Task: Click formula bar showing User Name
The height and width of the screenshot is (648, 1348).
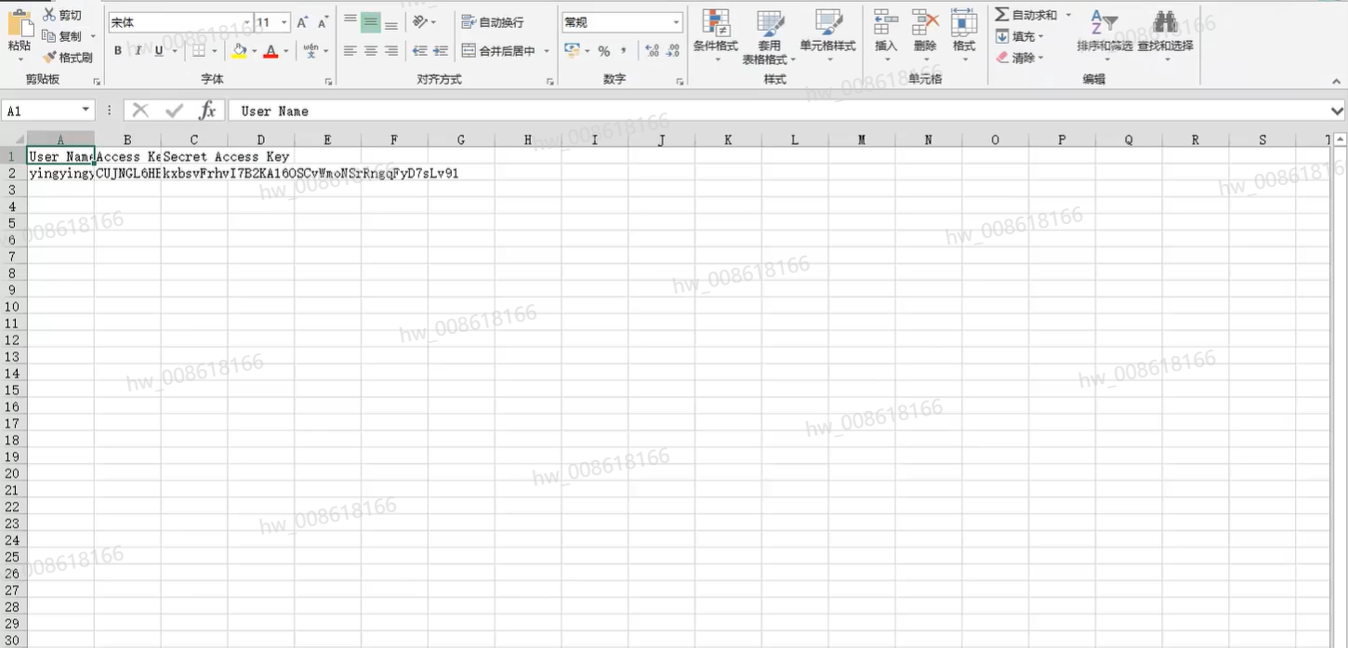Action: point(779,111)
